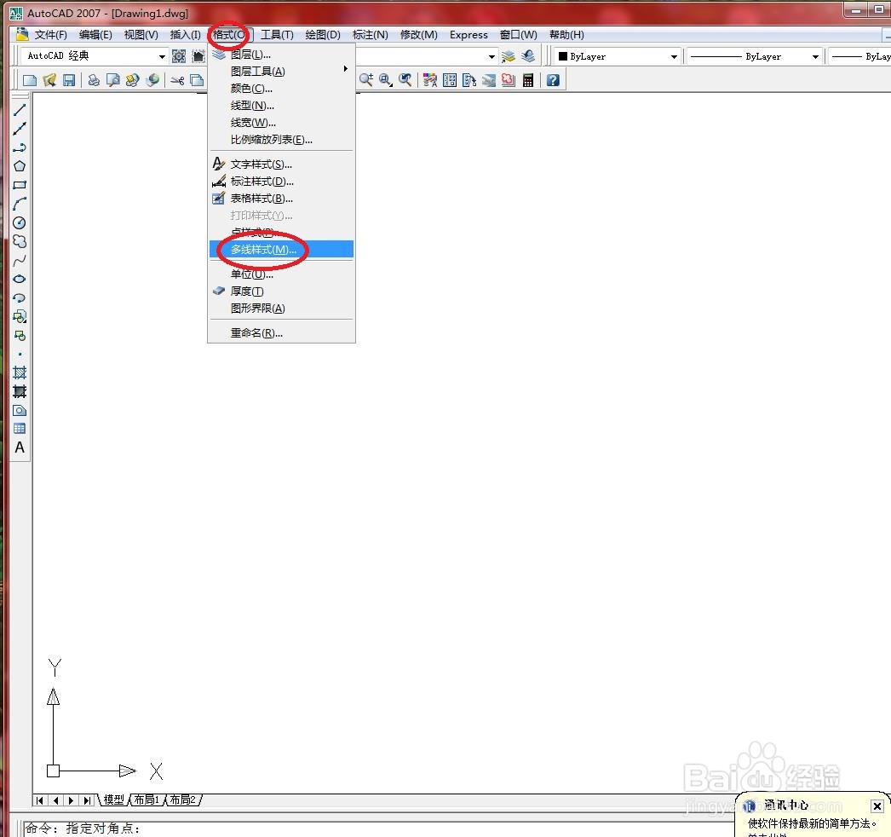Image resolution: width=891 pixels, height=837 pixels.
Task: Close the 通讯中心 notification popup
Action: (877, 805)
